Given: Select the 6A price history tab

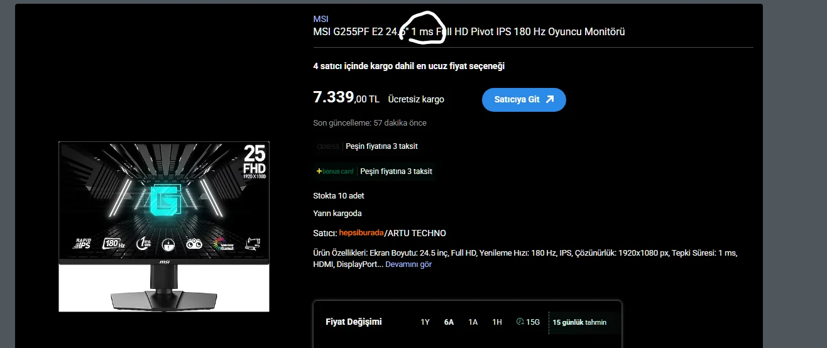Looking at the screenshot, I should tap(449, 322).
